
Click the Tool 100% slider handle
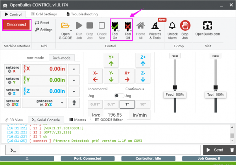216,87
